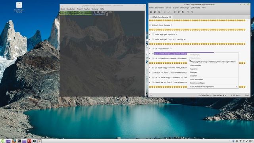Open the Ansicht menu in the text editor
254x143 pixels.
pos(168,8)
